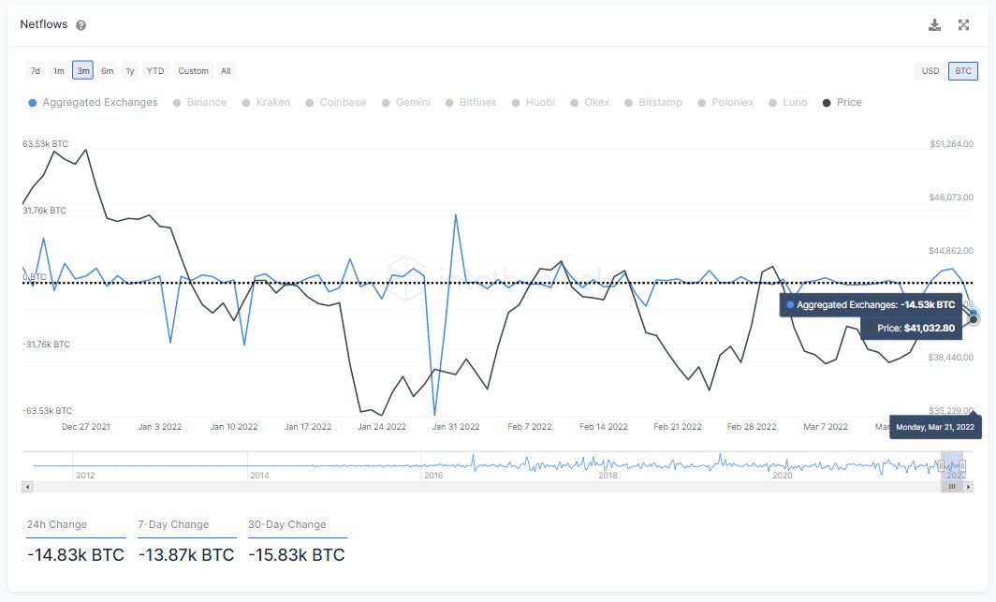Show the Kraken exchange series
The image size is (996, 602).
[266, 102]
